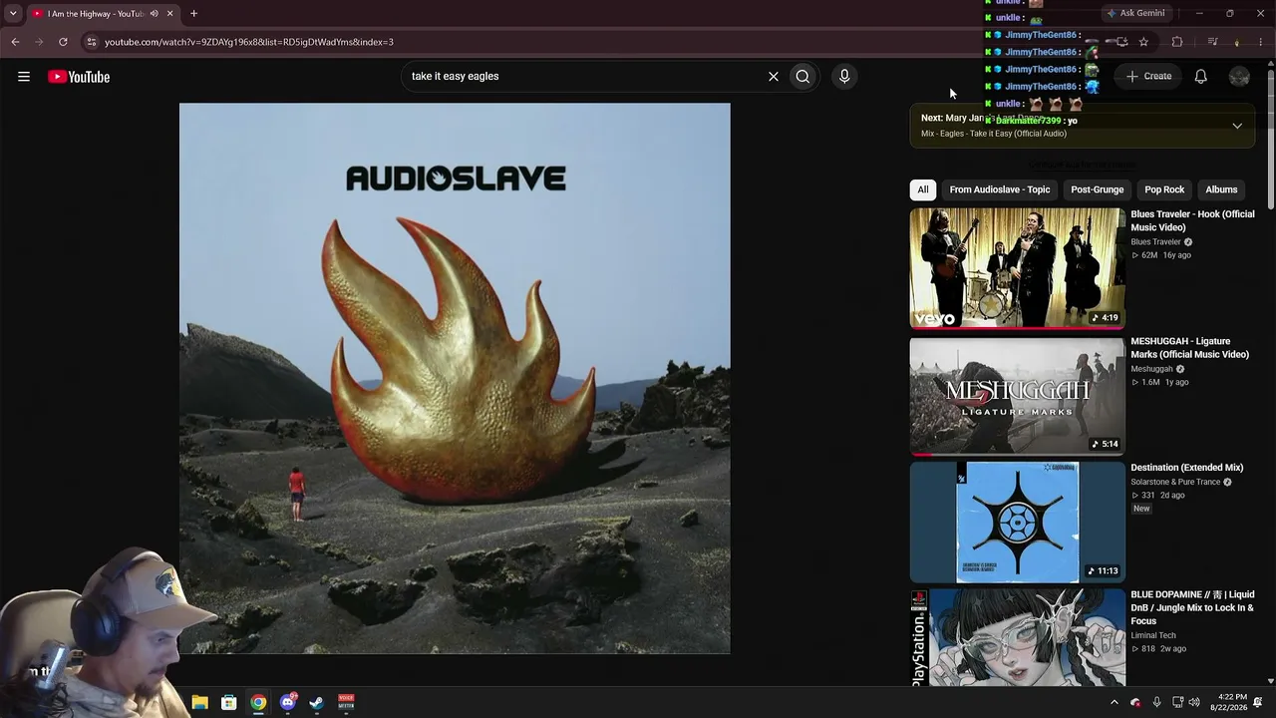The width and height of the screenshot is (1276, 718).
Task: Click title BLUE DOPAMINE Liquid DnB mix
Action: [1192, 607]
